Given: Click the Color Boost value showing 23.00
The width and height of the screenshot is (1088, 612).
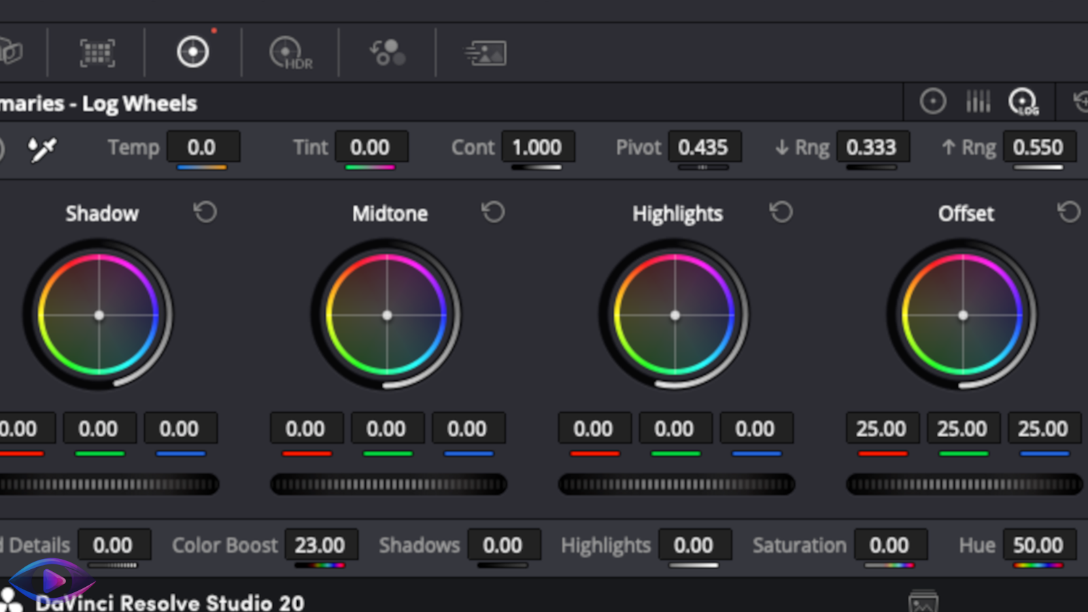Looking at the screenshot, I should click(x=322, y=545).
